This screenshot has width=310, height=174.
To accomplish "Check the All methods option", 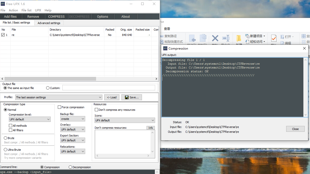I will [x=10, y=126].
